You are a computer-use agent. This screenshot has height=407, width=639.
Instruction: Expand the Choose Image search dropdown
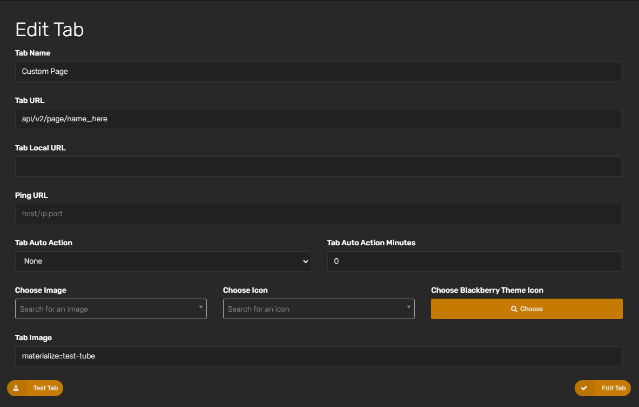[x=111, y=309]
